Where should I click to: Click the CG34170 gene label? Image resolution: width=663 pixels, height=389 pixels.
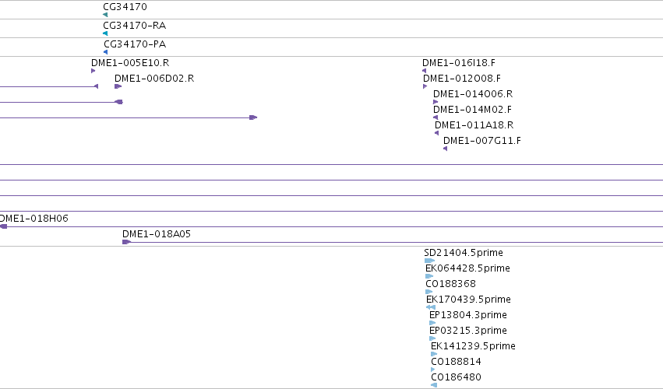pyautogui.click(x=125, y=7)
